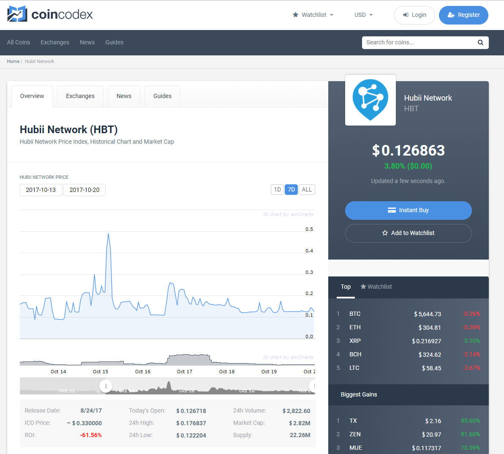Switch to the Exchanges tab
The image size is (504, 454).
80,96
